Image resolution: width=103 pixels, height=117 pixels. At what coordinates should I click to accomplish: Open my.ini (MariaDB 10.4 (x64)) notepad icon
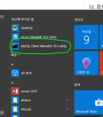(15, 37)
